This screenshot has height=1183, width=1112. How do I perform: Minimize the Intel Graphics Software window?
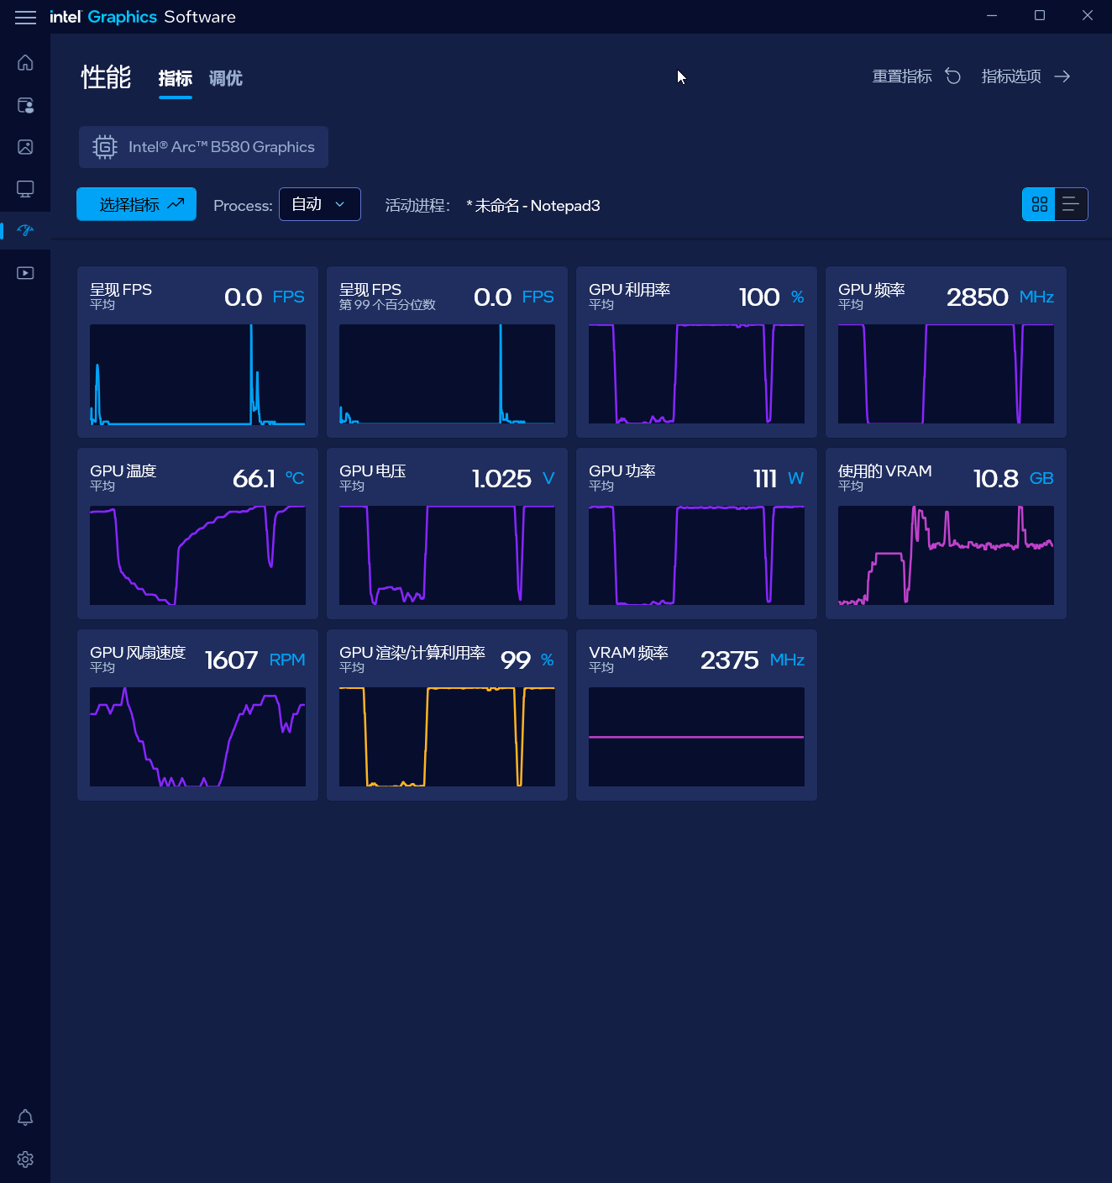point(992,15)
